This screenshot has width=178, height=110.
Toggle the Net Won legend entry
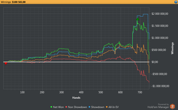[x=57, y=107]
